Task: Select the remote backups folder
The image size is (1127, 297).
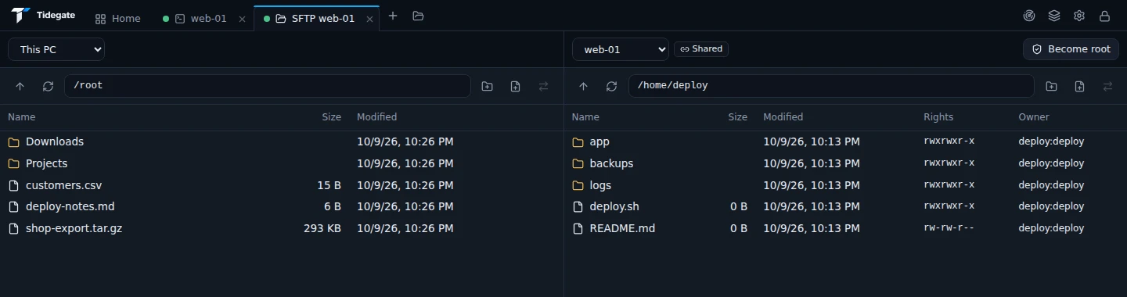Action: [845, 163]
